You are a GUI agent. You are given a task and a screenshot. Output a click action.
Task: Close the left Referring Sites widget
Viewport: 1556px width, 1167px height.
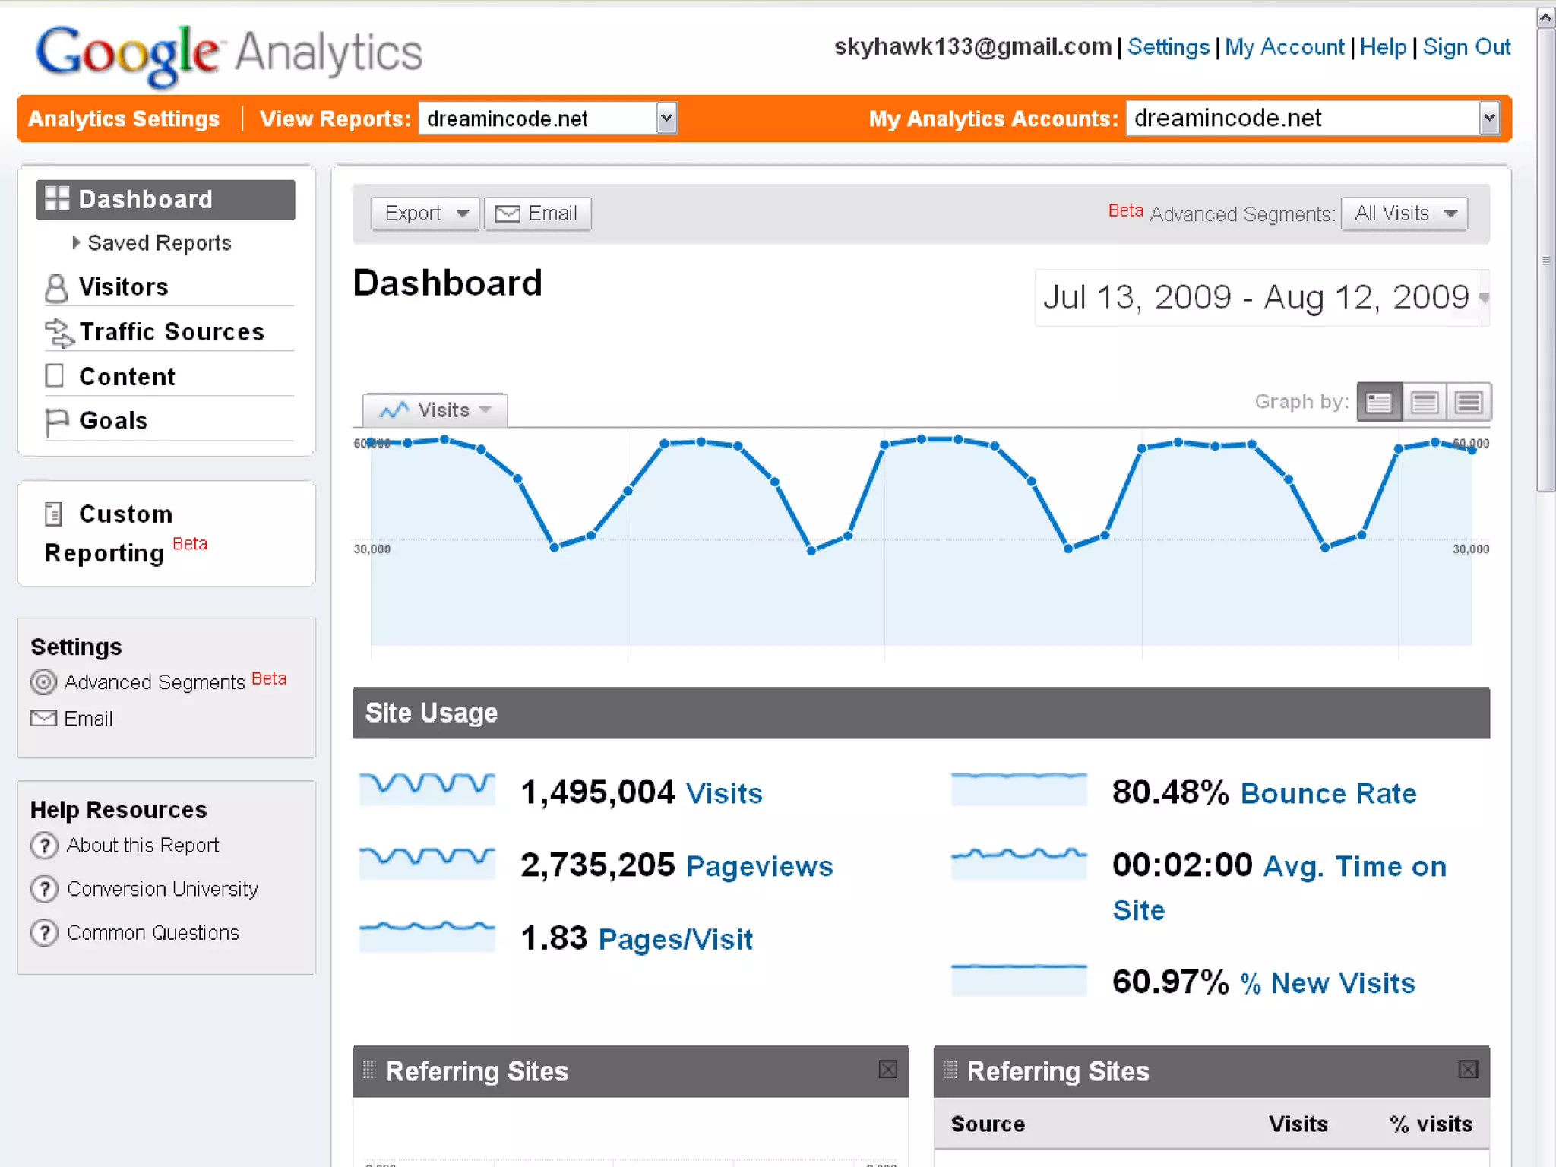point(887,1070)
